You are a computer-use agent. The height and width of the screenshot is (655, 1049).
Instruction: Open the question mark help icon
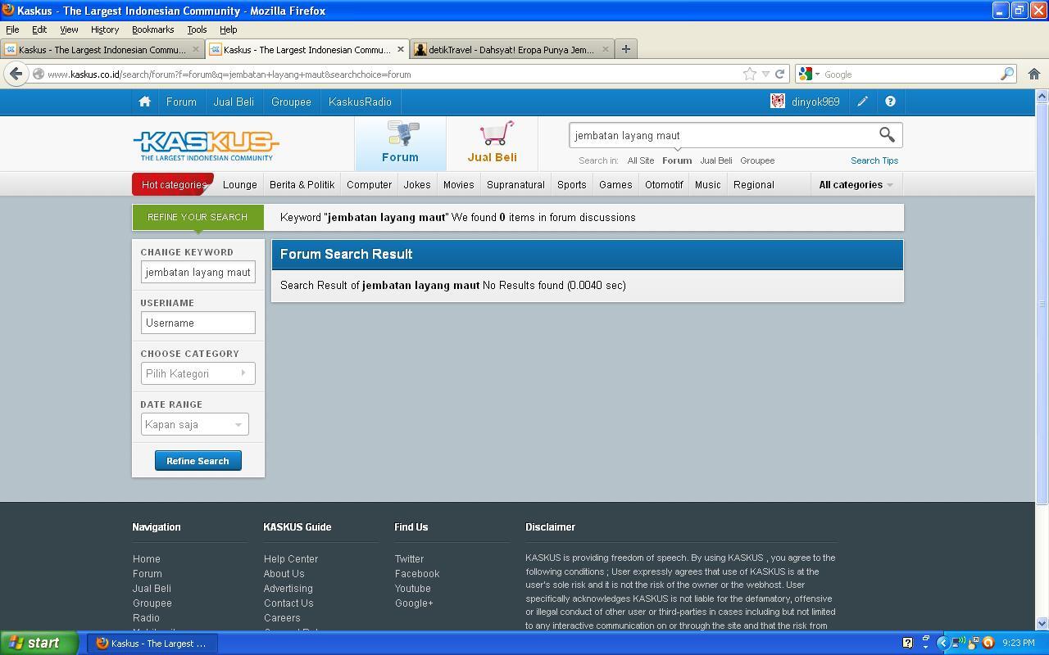point(890,102)
